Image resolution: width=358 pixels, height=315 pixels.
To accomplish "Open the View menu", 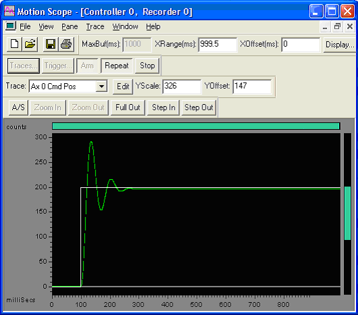I will [46, 26].
